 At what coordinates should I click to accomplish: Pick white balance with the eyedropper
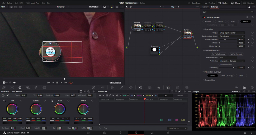[x=7, y=95]
